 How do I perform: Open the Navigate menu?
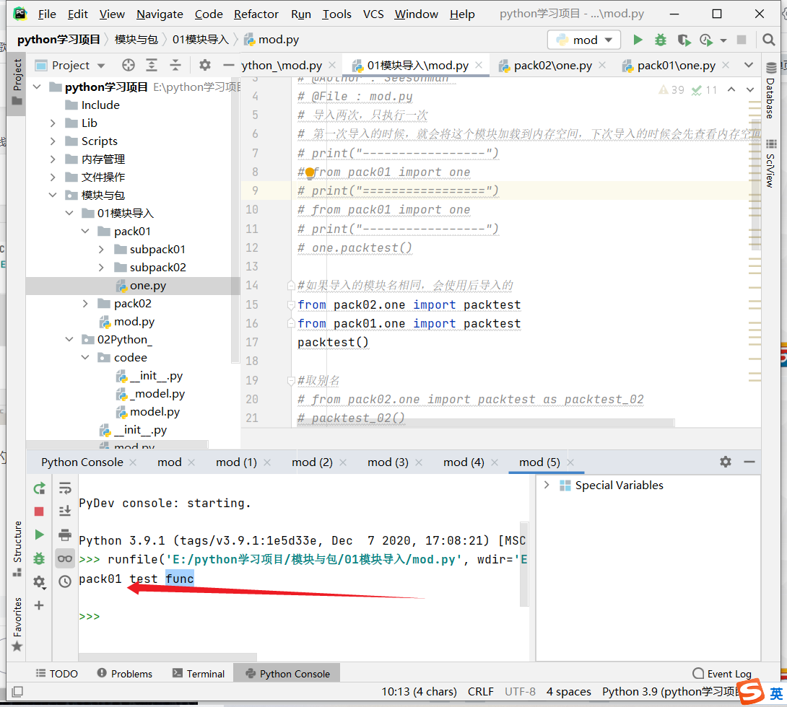[160, 14]
